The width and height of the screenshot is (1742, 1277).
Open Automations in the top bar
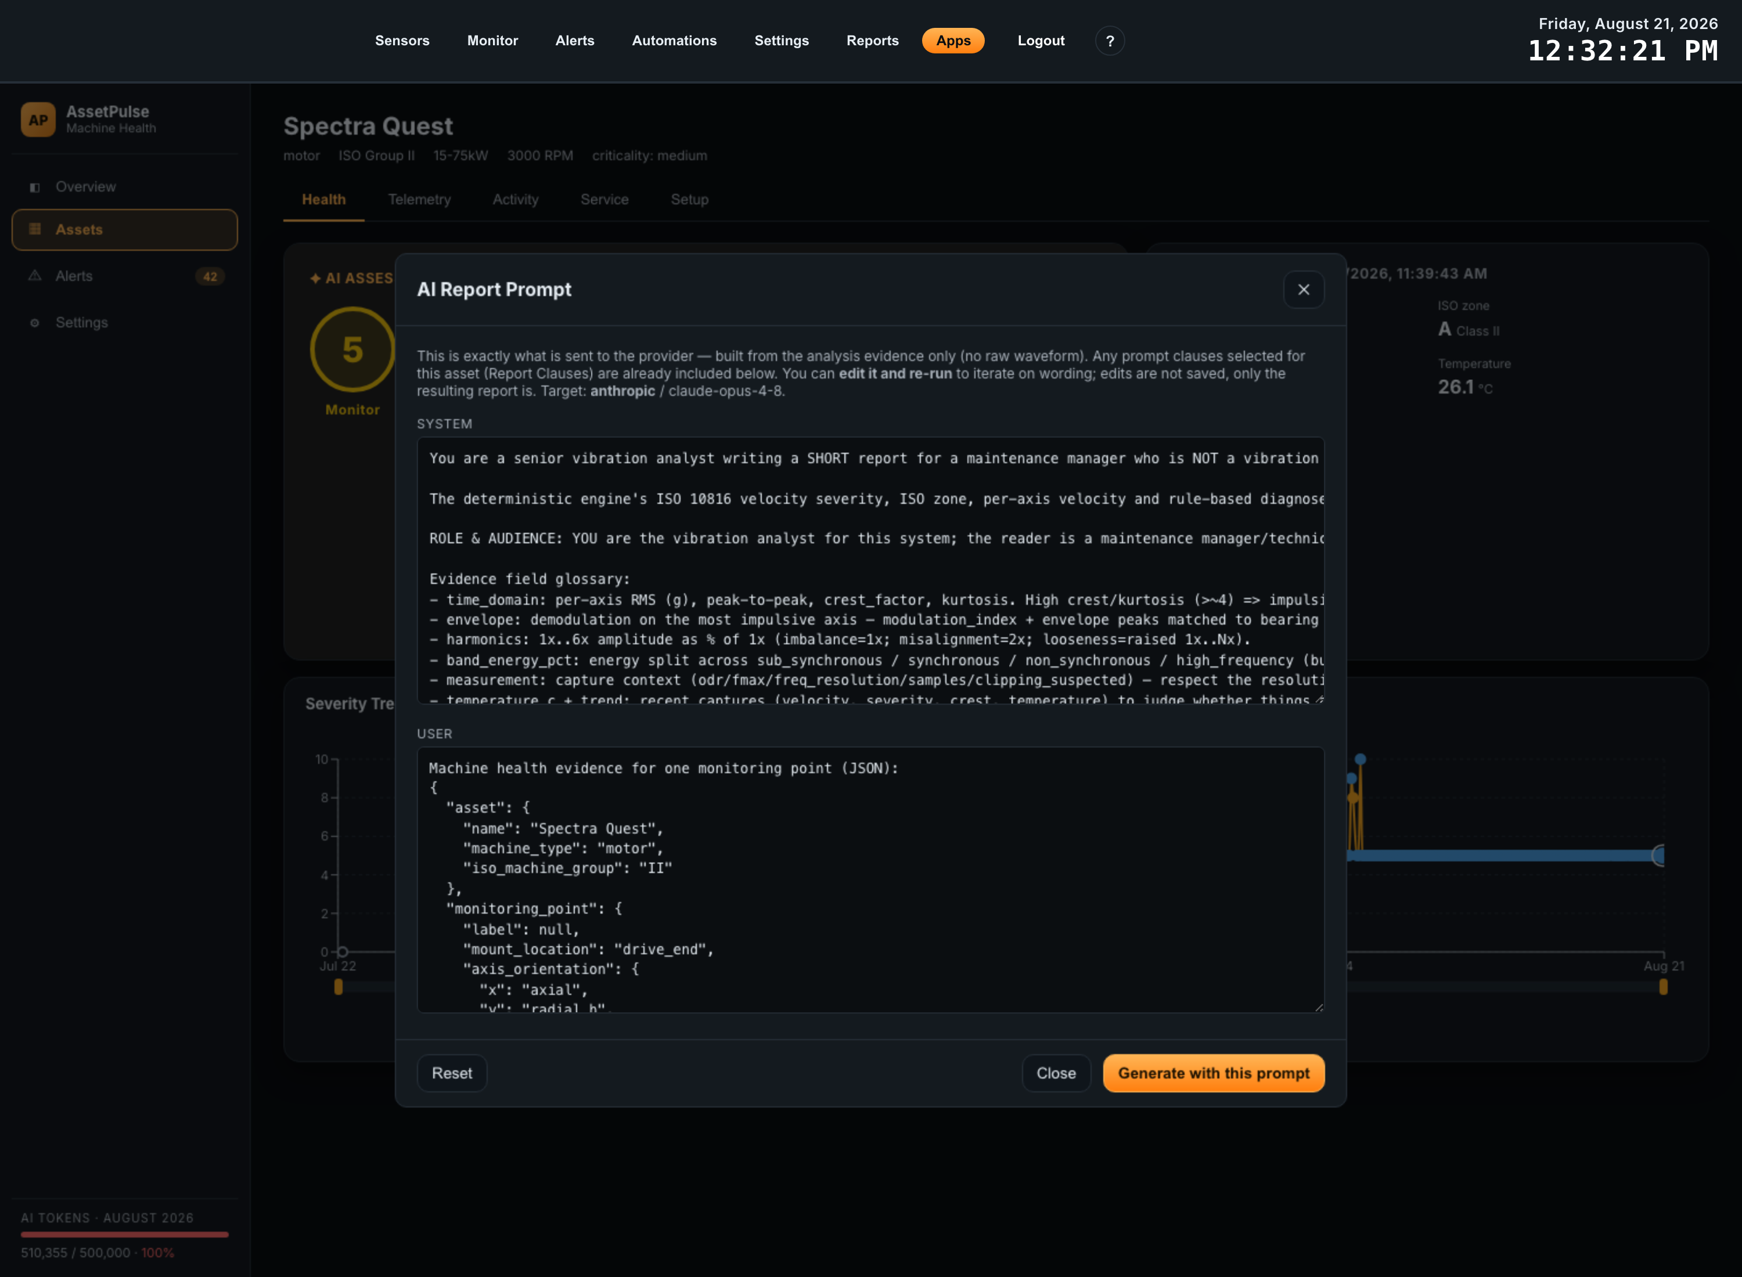pyautogui.click(x=674, y=41)
